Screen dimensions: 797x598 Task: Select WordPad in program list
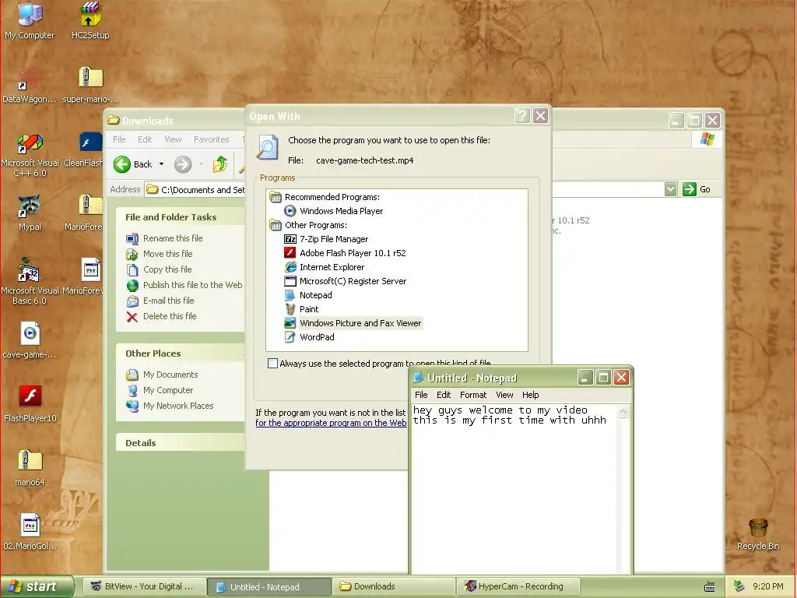click(310, 336)
